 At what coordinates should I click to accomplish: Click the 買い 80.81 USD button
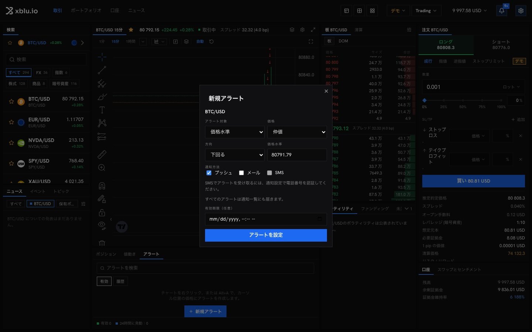coord(474,181)
